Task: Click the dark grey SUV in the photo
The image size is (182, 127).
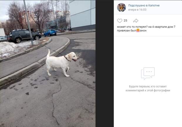Action: [x=24, y=36]
